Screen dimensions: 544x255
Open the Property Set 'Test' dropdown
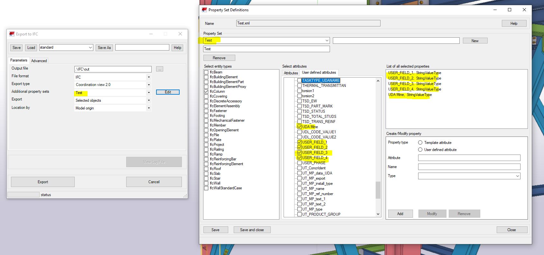(x=327, y=41)
